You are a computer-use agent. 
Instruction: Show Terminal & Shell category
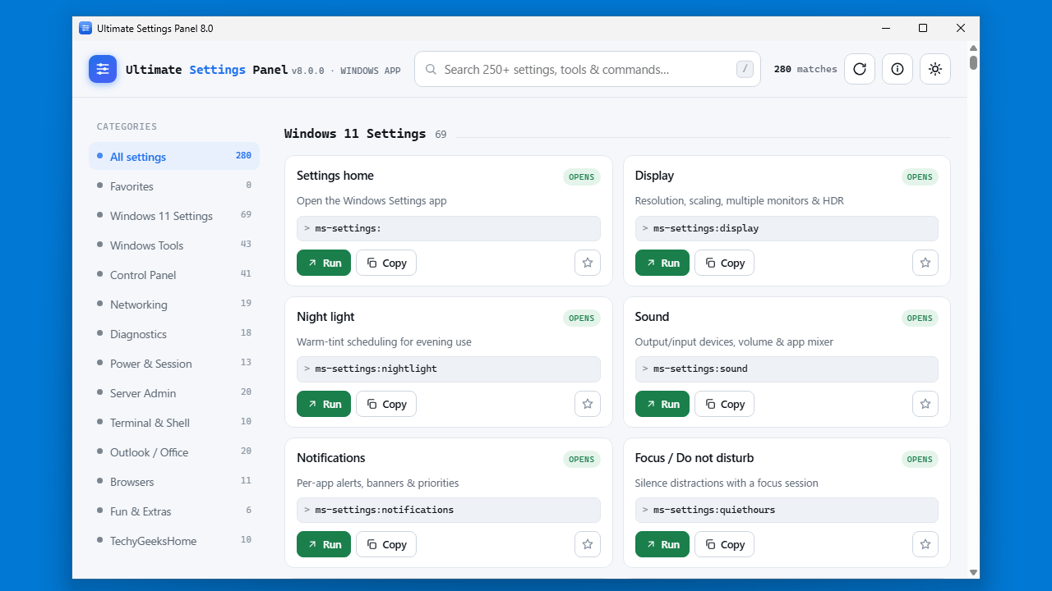(174, 423)
